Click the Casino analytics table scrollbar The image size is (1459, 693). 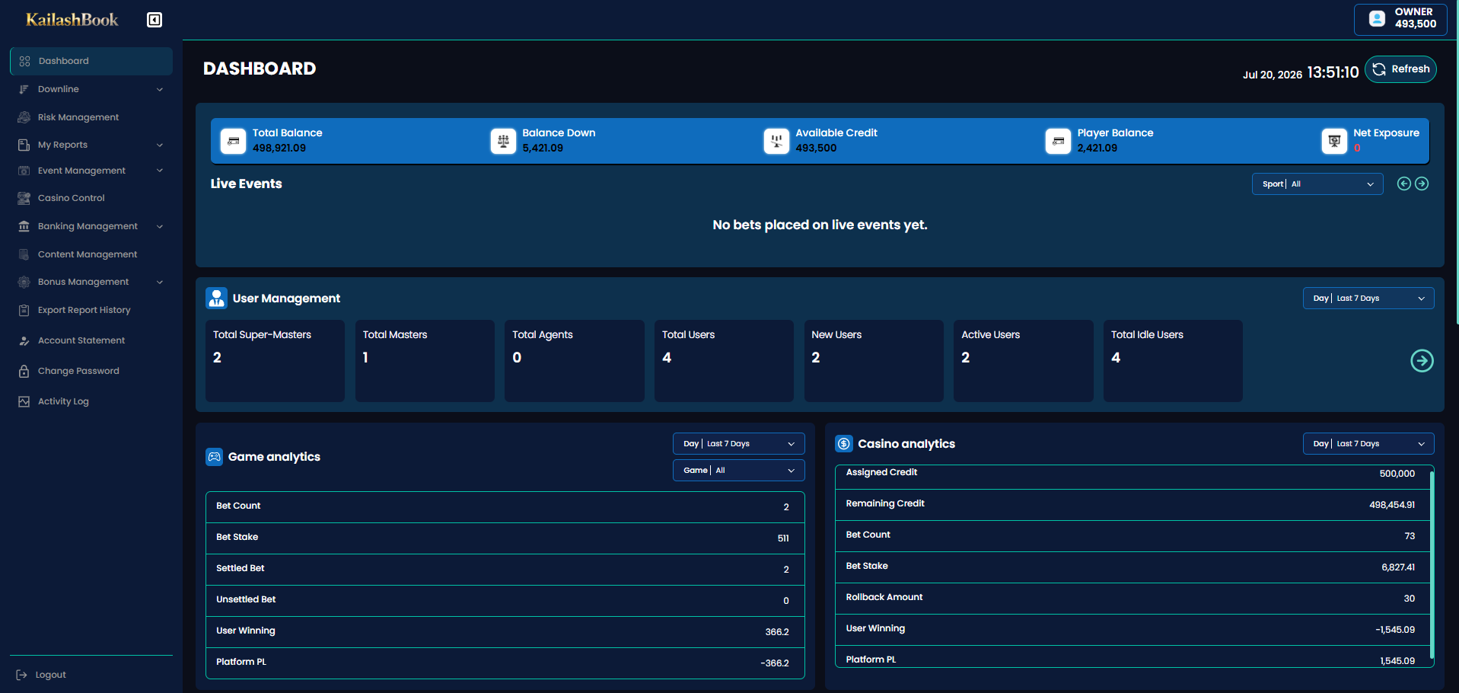tap(1432, 564)
